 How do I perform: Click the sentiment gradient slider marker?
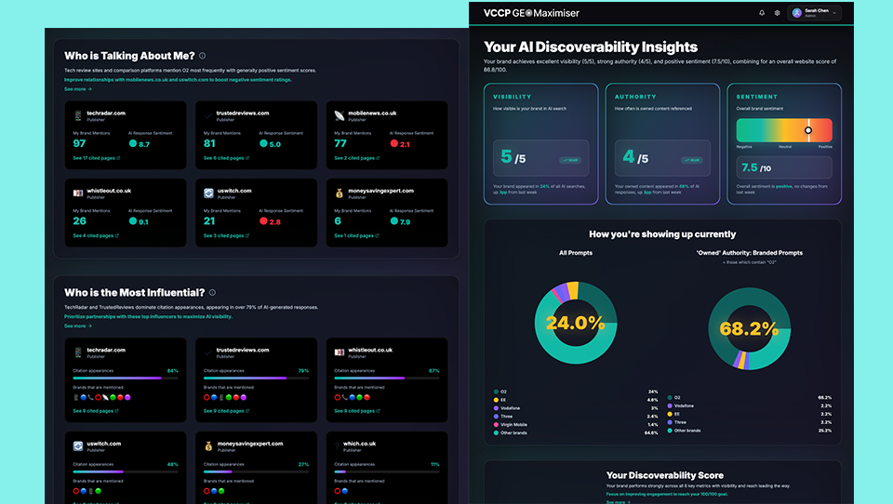point(808,130)
